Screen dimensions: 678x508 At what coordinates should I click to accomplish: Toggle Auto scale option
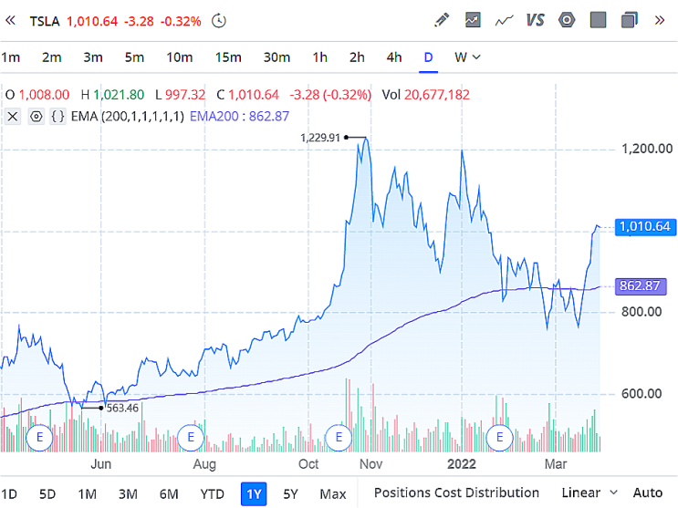[648, 492]
